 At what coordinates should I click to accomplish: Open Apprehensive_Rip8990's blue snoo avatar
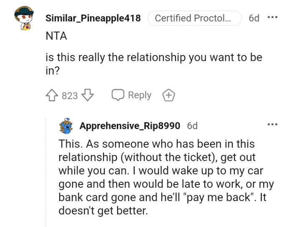click(66, 126)
